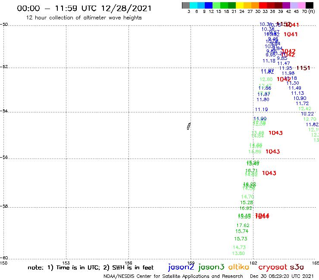Click the green "12.70" wave height value
This screenshot has height=280, width=319.
pyautogui.click(x=310, y=119)
